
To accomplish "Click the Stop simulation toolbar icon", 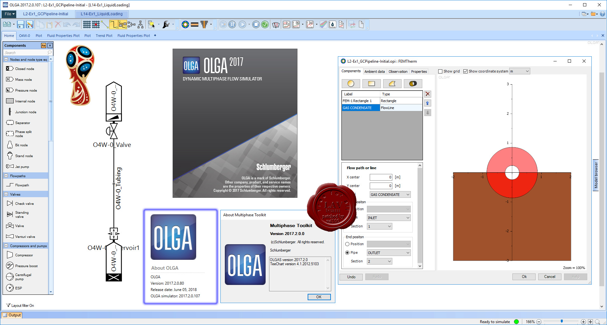I will 256,24.
